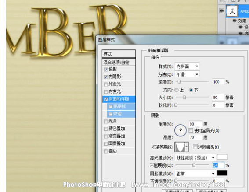The width and height of the screenshot is (249, 192).
Task: Click the AMBER text layer thumbnail
Action: 232,11
